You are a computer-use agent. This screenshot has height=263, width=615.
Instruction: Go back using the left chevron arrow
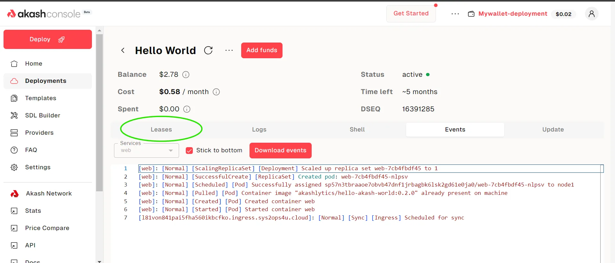(x=123, y=50)
